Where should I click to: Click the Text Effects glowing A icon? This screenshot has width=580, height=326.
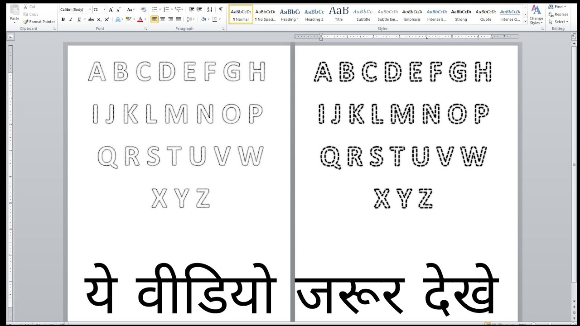pos(118,19)
